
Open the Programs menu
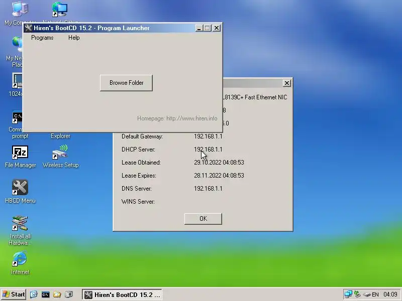tap(42, 38)
